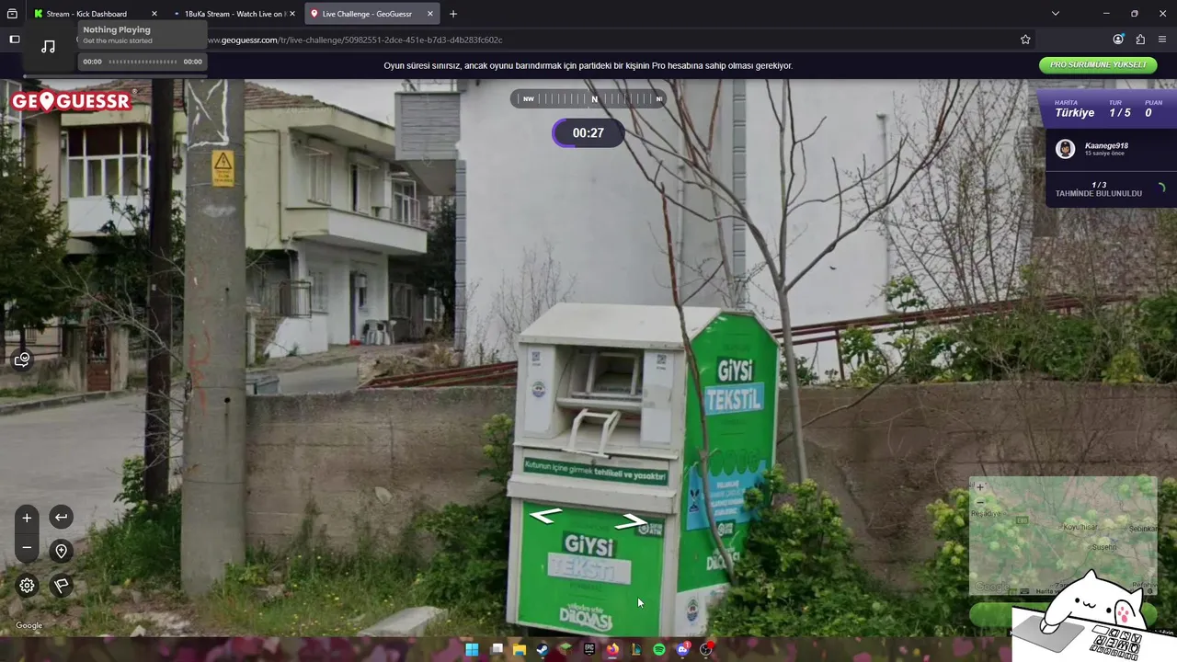The height and width of the screenshot is (662, 1177).
Task: Click the Google logo on street view
Action: click(x=29, y=626)
